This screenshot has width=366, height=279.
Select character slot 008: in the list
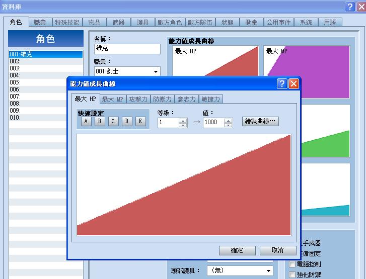(x=38, y=103)
